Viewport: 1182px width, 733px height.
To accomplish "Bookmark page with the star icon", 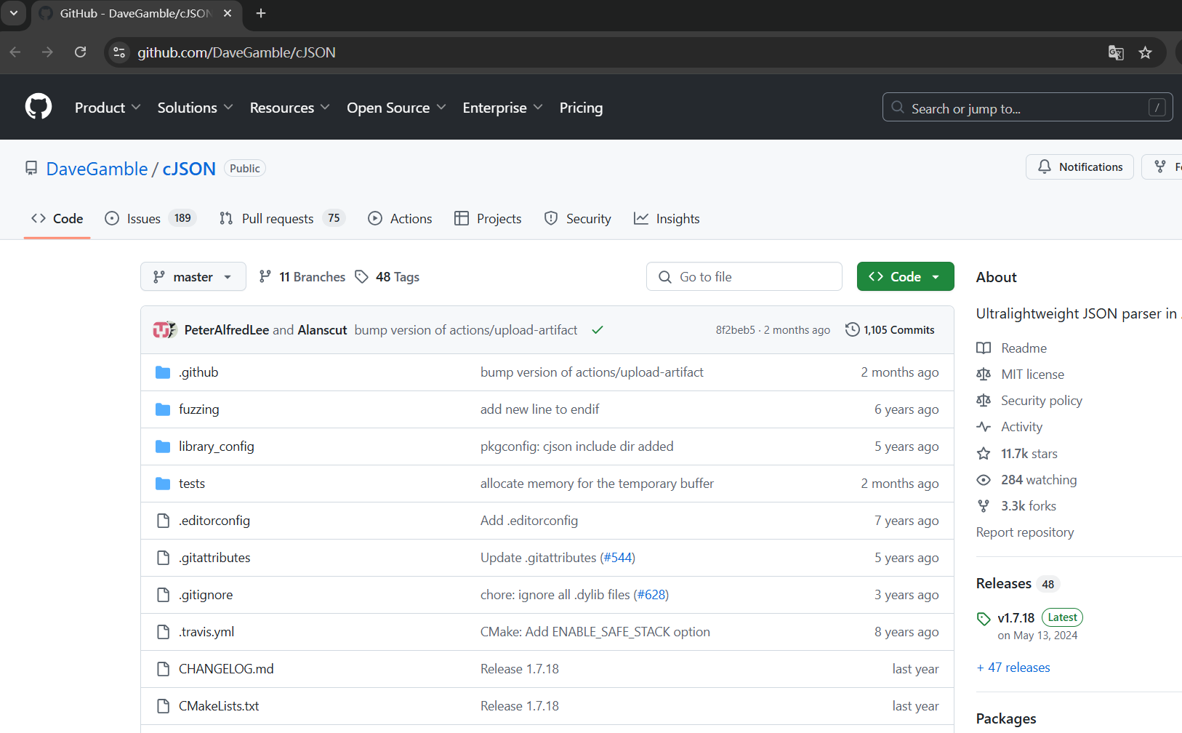I will coord(1146,52).
